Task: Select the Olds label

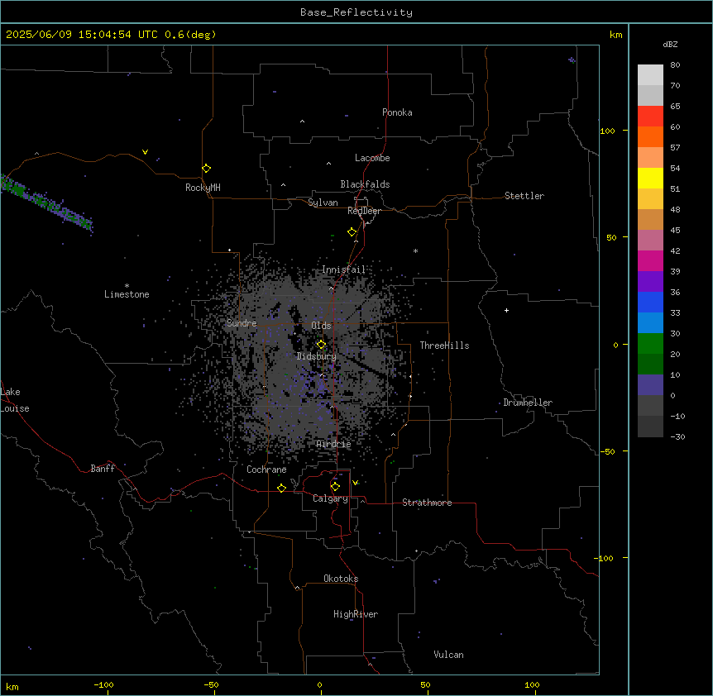Action: (321, 326)
